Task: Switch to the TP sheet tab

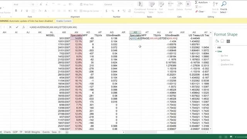Action: [21, 132]
